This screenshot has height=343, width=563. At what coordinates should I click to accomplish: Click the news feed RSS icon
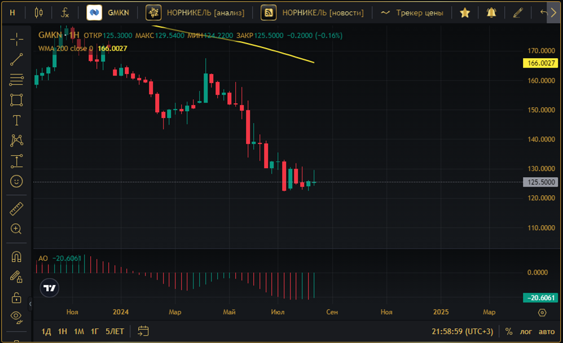(x=269, y=12)
